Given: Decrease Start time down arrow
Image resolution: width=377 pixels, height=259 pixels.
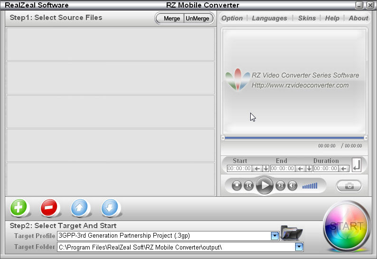Looking at the screenshot, I should click(266, 169).
